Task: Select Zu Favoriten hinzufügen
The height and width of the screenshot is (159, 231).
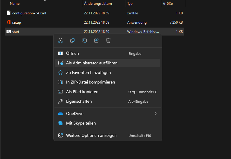Action: [x=88, y=72]
